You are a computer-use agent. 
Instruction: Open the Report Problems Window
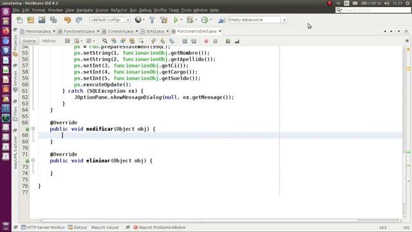(x=160, y=227)
